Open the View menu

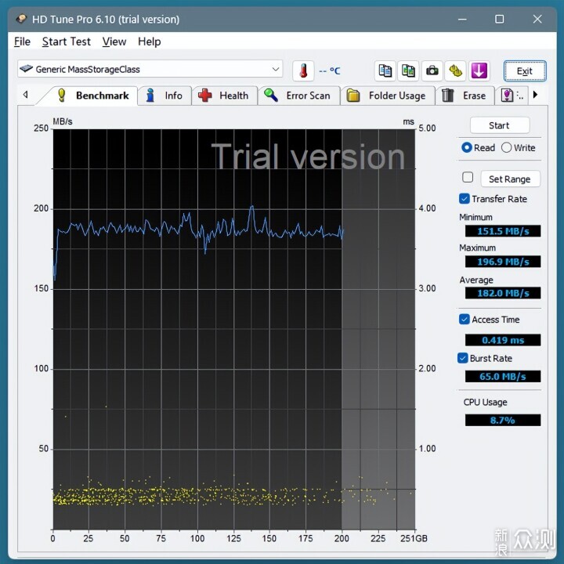pyautogui.click(x=114, y=42)
